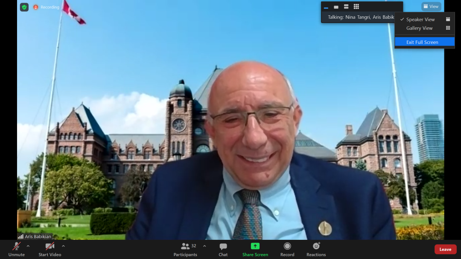This screenshot has height=259, width=461.
Task: Select grid layout icon in floating thumbnail panel
Action: point(356,6)
